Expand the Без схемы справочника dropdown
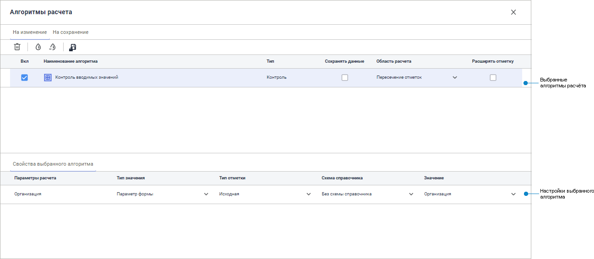Screen dimensions: 594x259 coord(411,194)
